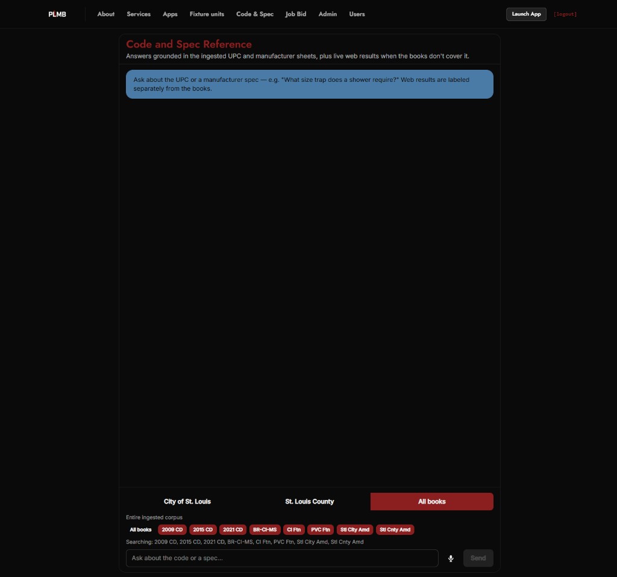Click the logout link
Viewport: 617px width, 577px height.
tap(565, 14)
